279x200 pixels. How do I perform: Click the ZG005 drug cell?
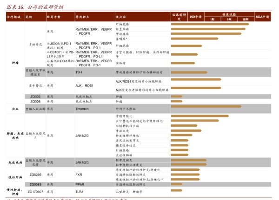pos(35,97)
